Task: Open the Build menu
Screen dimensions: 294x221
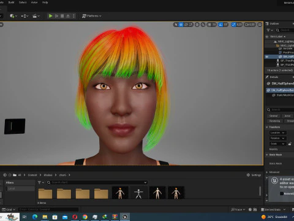Action: 11,2
